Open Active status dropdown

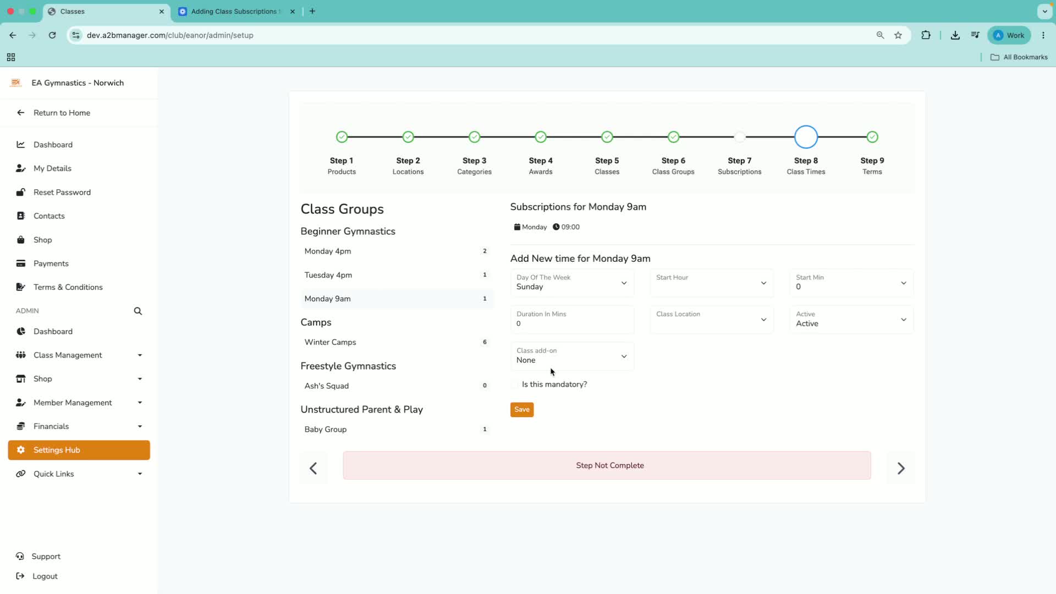(851, 320)
